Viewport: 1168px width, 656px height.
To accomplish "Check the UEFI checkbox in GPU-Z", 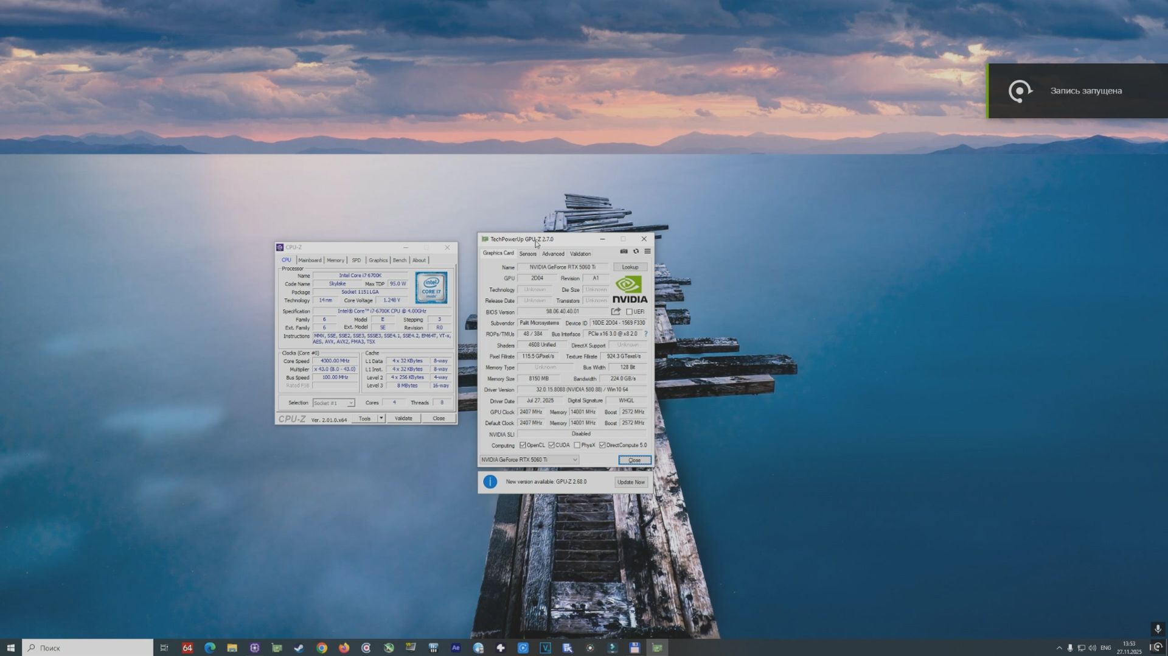I will click(628, 311).
